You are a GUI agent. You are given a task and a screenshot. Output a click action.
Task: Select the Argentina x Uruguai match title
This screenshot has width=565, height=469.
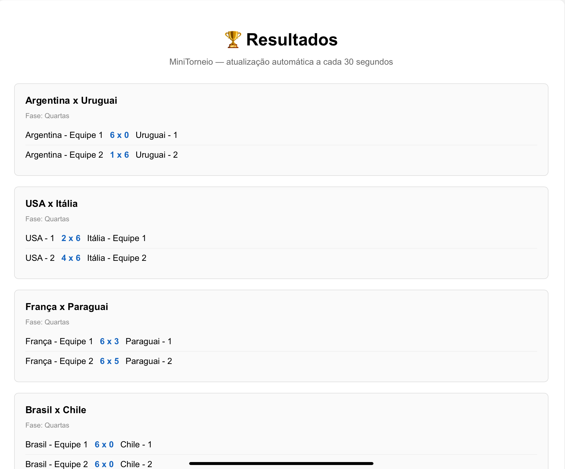tap(71, 100)
